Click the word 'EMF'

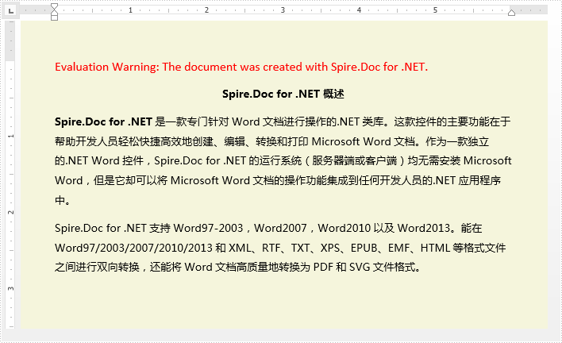pyautogui.click(x=398, y=248)
